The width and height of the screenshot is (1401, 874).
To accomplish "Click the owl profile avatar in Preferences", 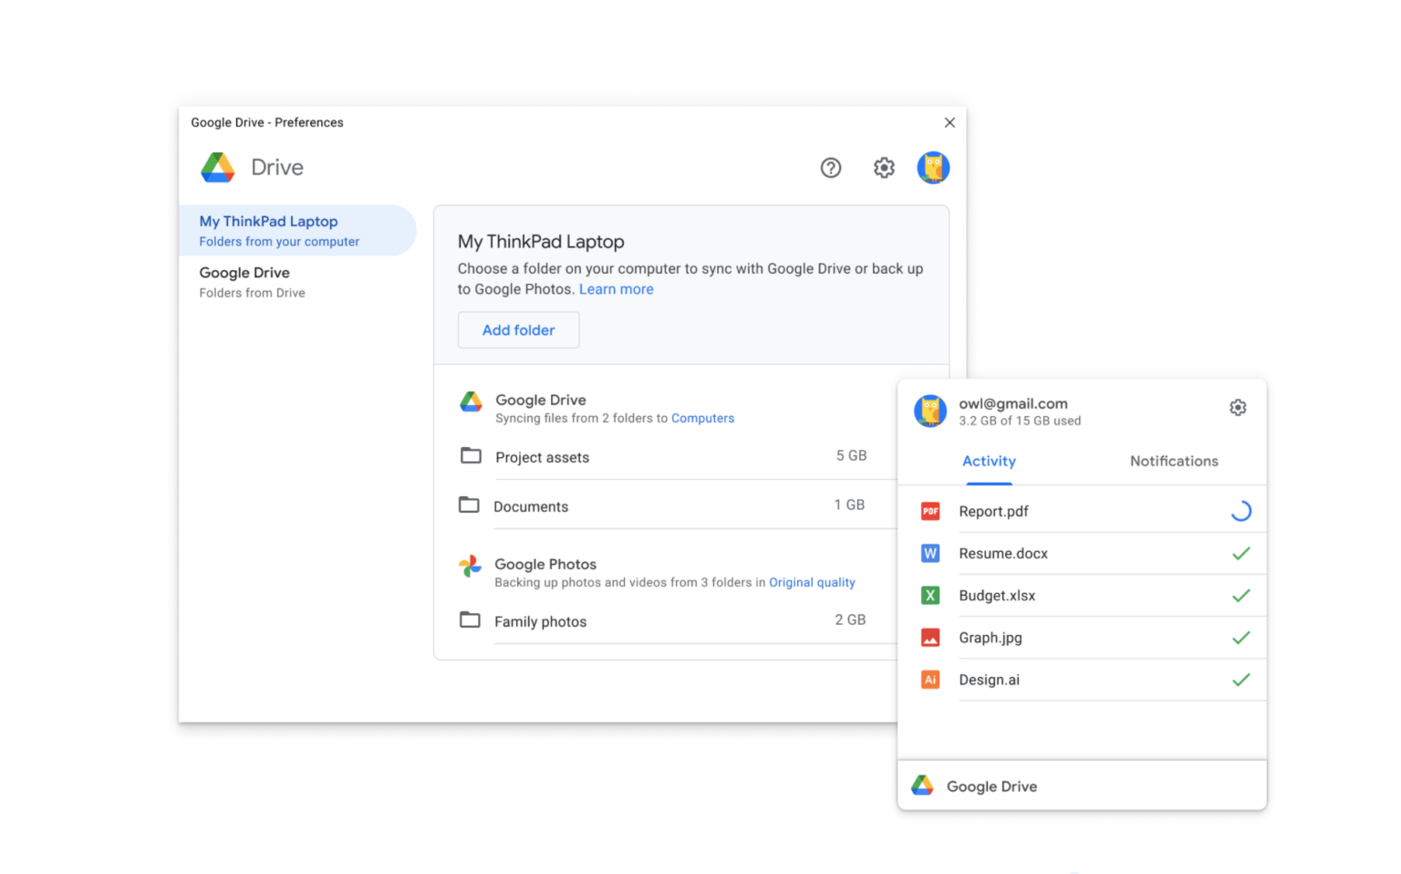I will coord(933,167).
